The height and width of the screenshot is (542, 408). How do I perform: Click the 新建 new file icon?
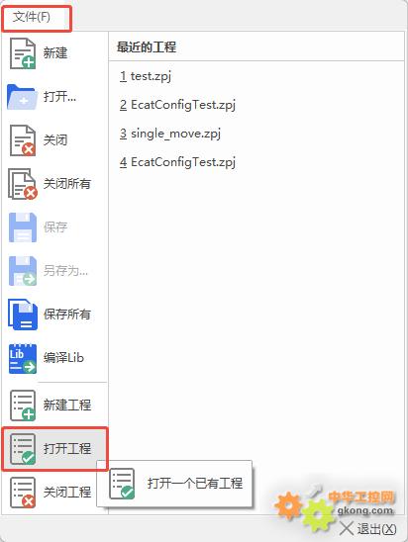coord(23,53)
